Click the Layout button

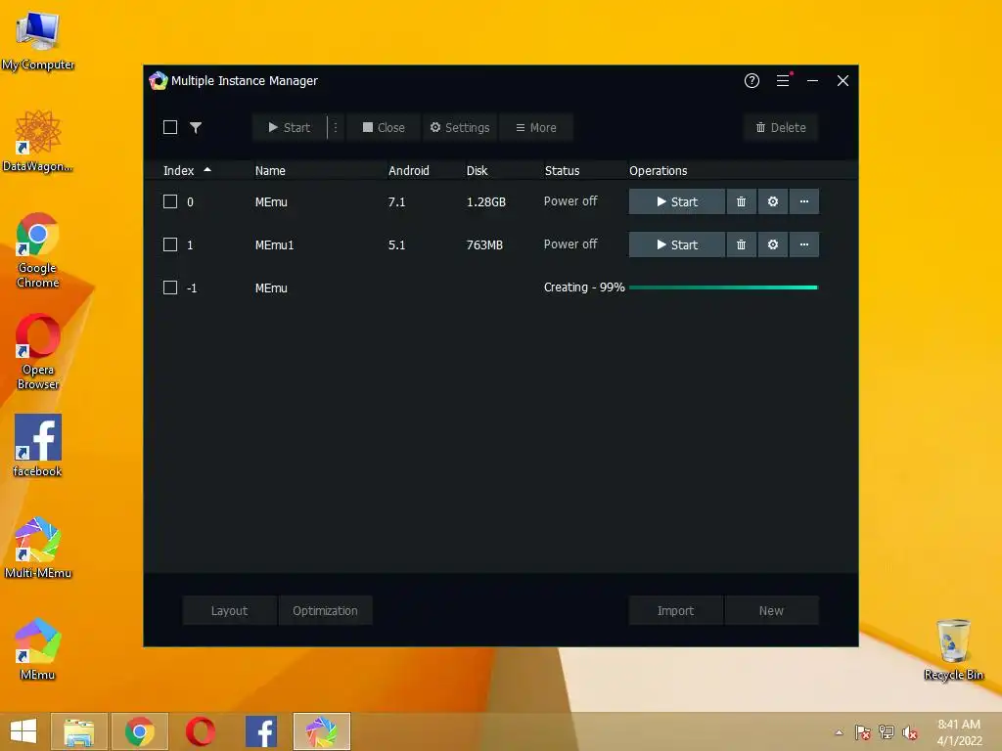click(x=229, y=610)
